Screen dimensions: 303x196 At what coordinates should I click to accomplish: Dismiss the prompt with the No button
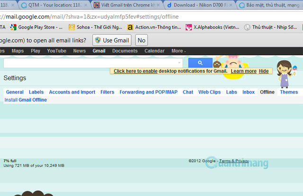(x=142, y=40)
